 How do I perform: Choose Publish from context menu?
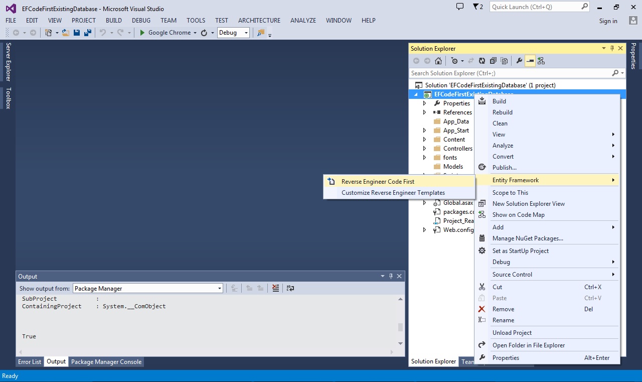[547, 168]
